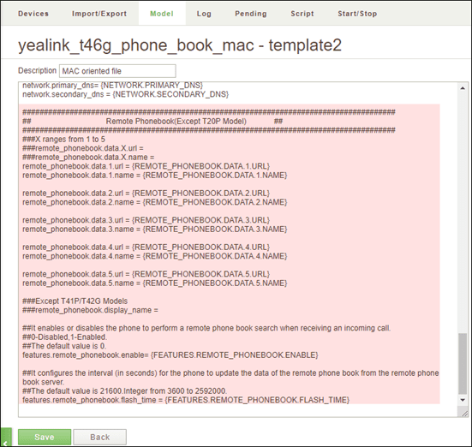Image resolution: width=472 pixels, height=447 pixels.
Task: Click the remote_phonebook.data.5.name line
Action: (x=155, y=283)
